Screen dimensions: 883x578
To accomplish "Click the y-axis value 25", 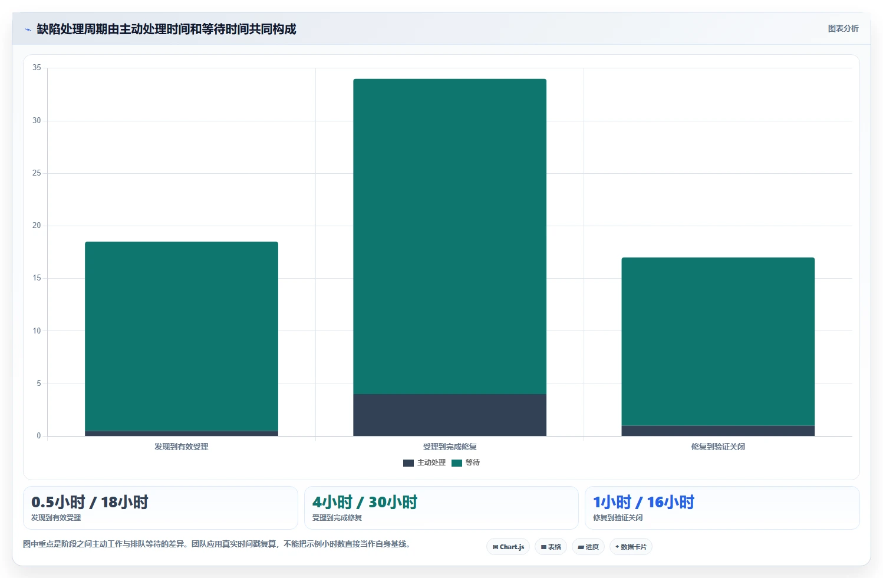I will (37, 173).
